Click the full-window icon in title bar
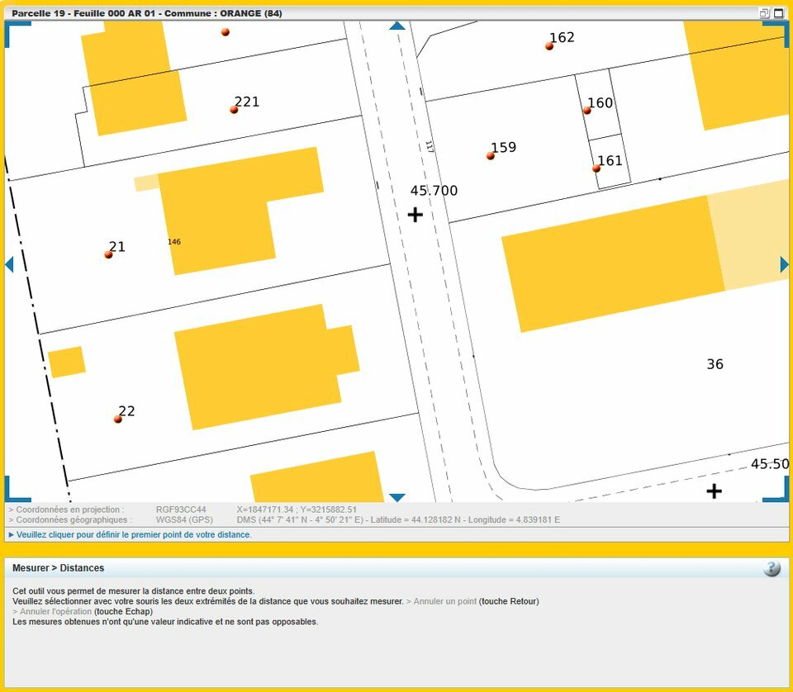 (778, 13)
